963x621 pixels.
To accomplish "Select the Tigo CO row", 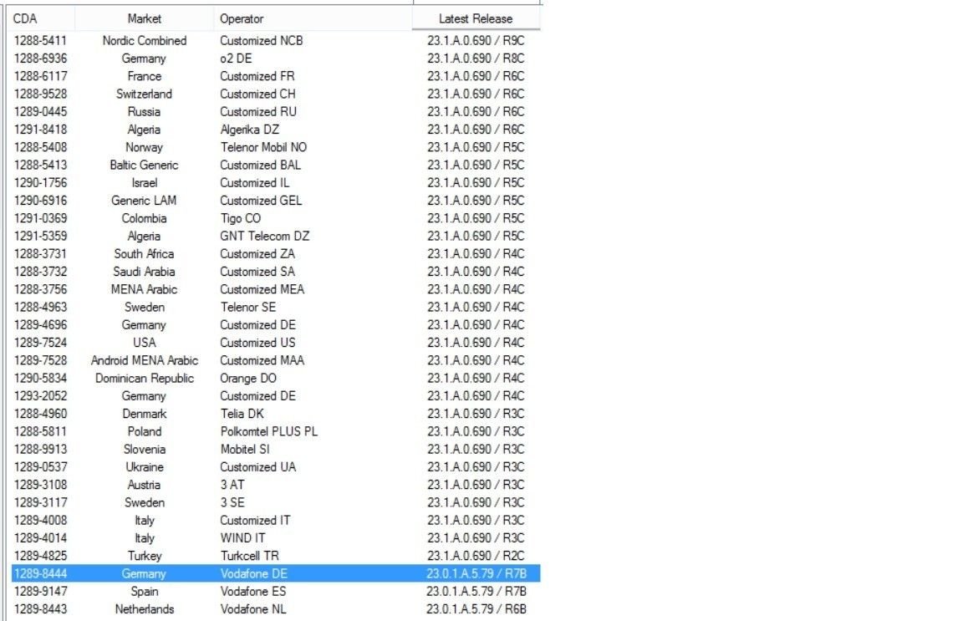I will pos(276,219).
